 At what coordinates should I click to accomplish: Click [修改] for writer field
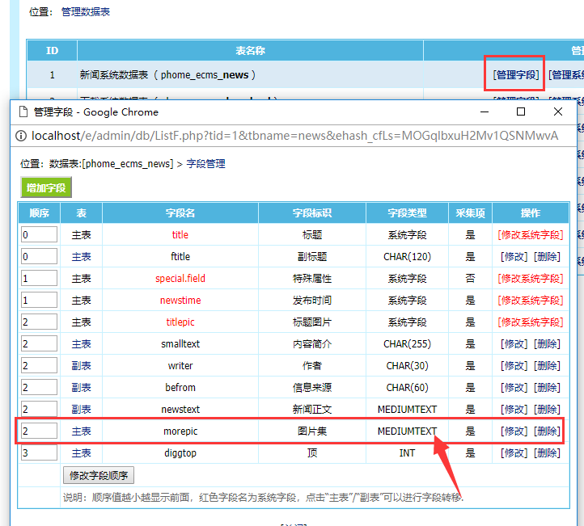514,366
